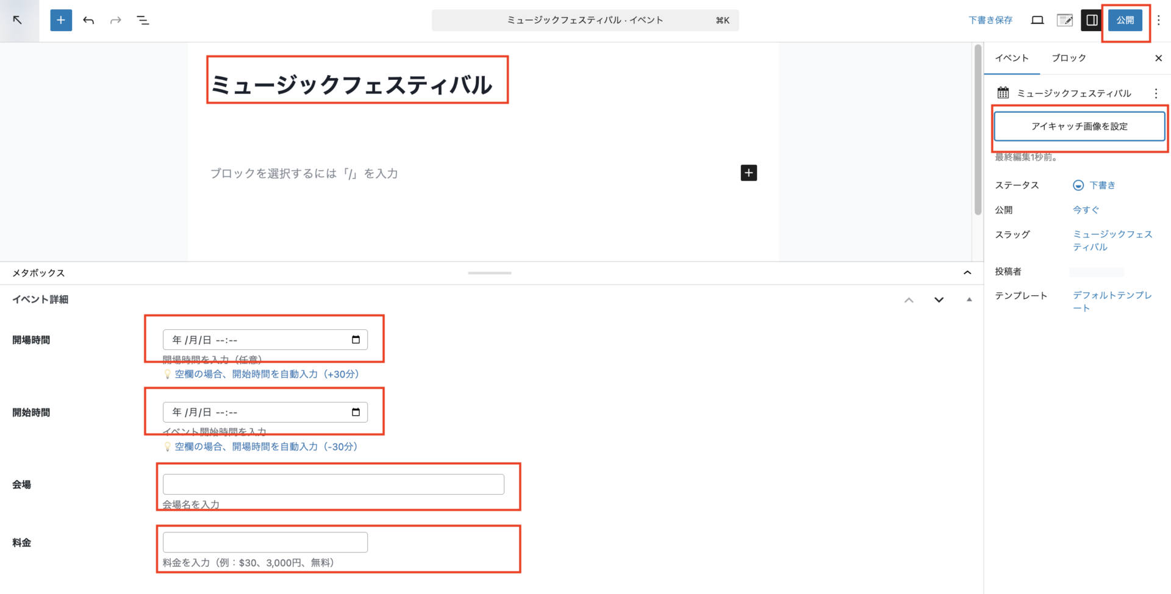Screen dimensions: 1171x594
Task: Open the laptop preview icon
Action: [x=1037, y=20]
